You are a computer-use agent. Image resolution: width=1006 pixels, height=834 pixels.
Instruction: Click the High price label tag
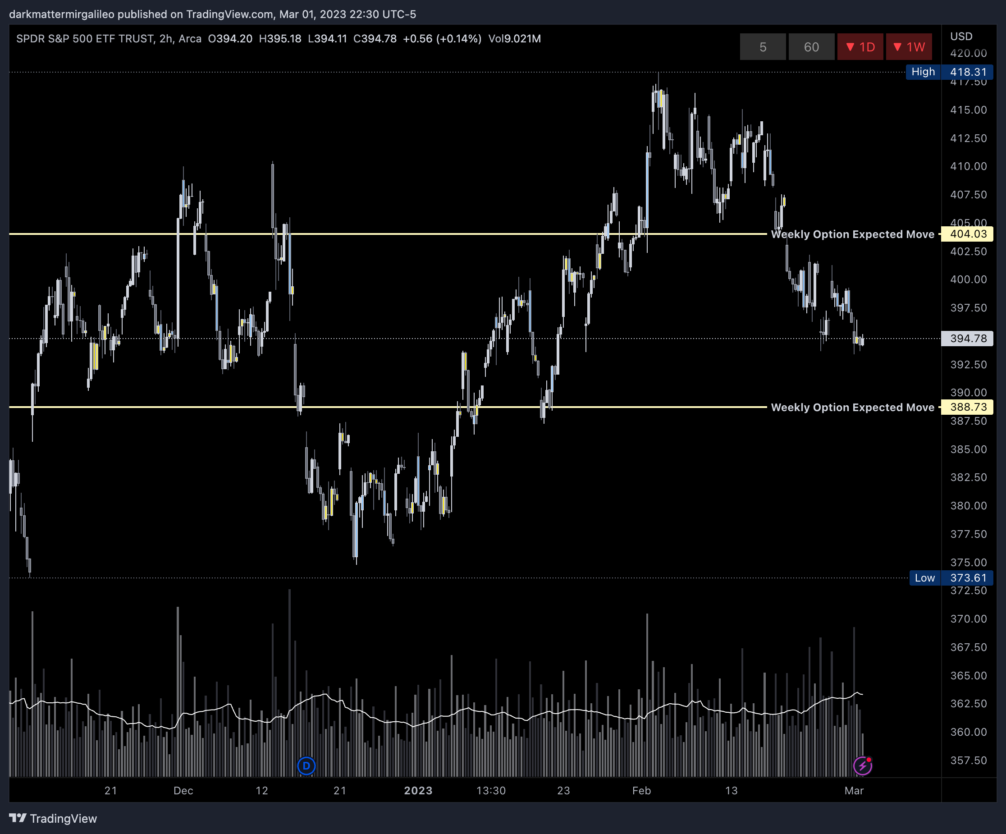[x=923, y=72]
